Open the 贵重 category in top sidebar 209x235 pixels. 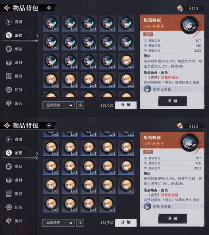[14, 22]
